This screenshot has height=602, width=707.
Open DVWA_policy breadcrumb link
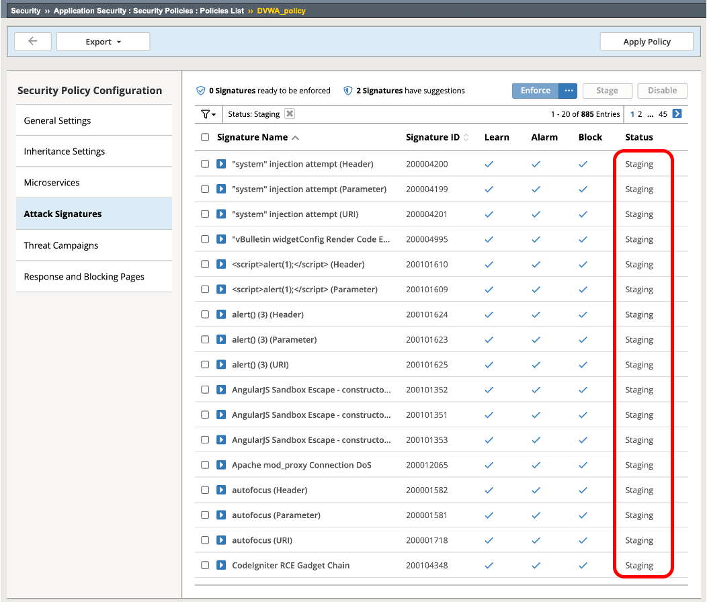(282, 11)
